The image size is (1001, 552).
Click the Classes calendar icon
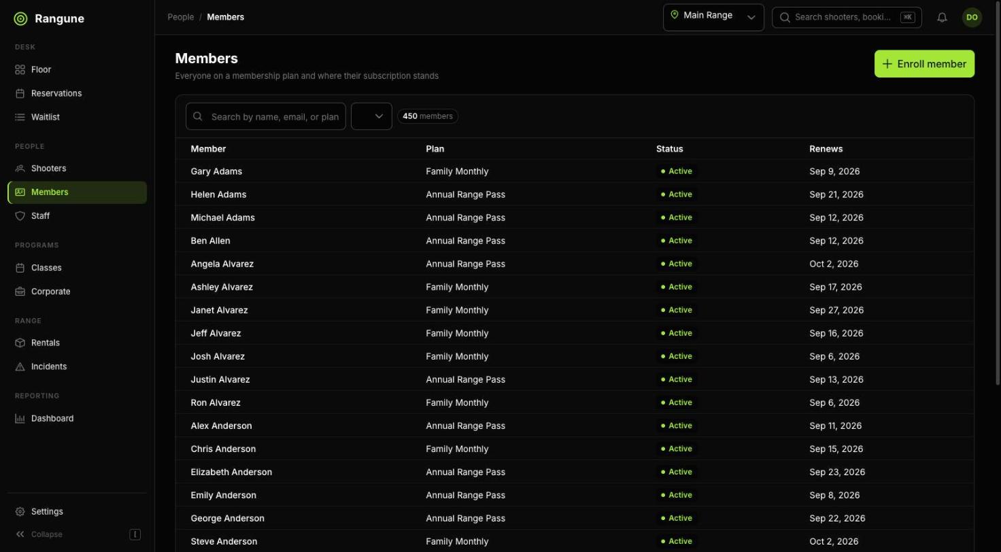point(20,268)
